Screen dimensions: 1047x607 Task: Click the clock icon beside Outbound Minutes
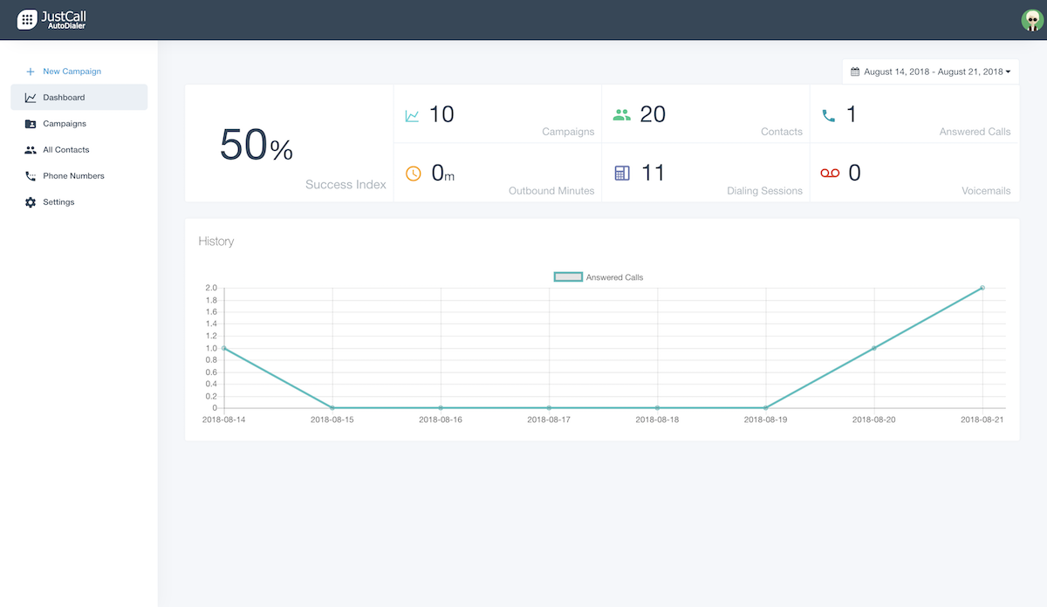coord(412,172)
